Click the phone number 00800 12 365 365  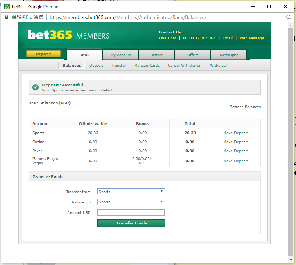click(199, 38)
